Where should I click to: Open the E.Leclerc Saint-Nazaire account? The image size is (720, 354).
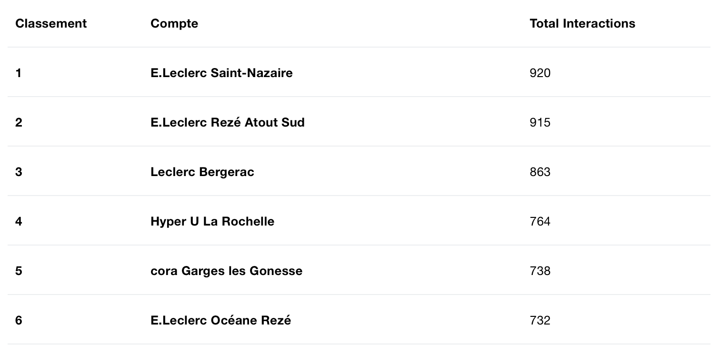[221, 73]
